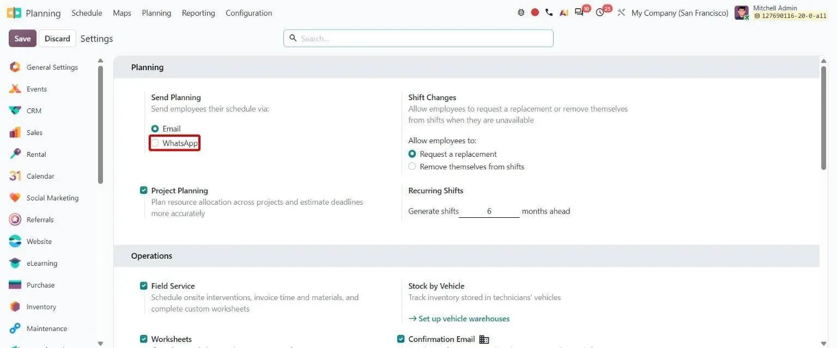
Task: Click the eLearning graduation cap icon
Action: pos(15,263)
